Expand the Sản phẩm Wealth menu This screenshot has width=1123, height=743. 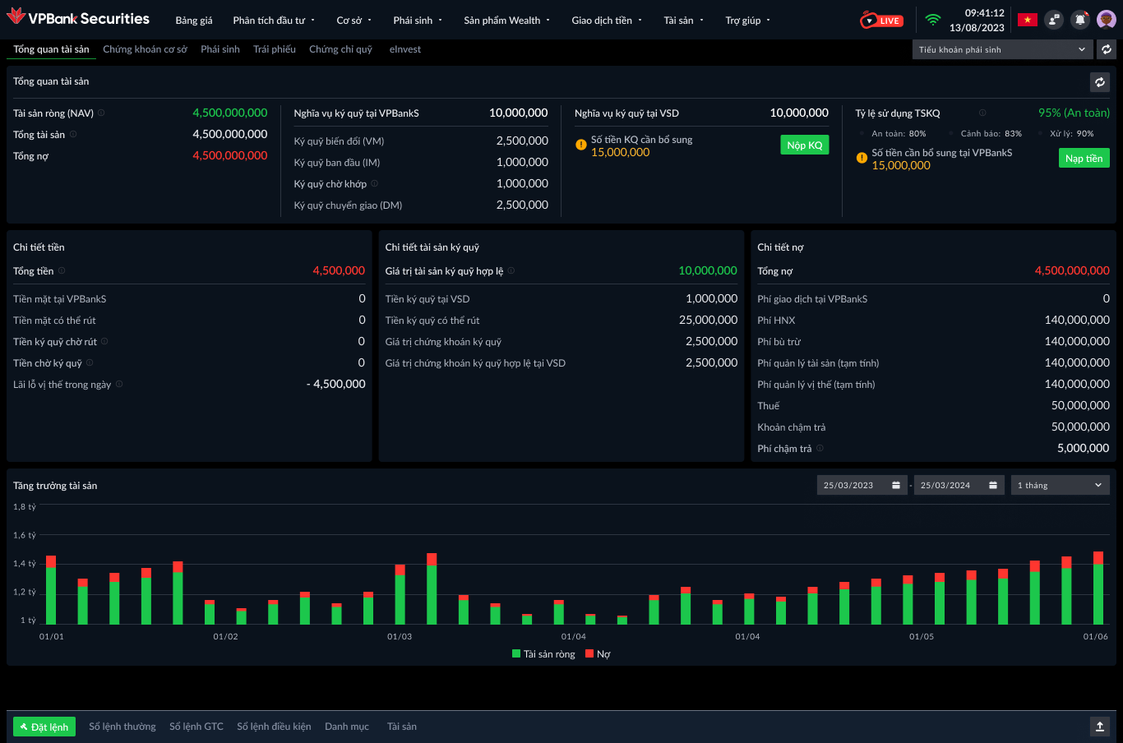(506, 21)
